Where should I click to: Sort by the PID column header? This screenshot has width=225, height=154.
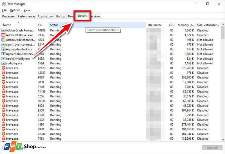click(42, 25)
